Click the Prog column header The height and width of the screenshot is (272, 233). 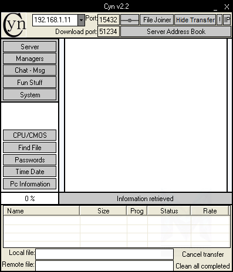(x=137, y=211)
